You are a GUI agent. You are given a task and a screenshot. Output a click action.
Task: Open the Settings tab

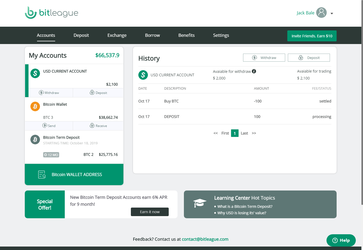pyautogui.click(x=221, y=35)
